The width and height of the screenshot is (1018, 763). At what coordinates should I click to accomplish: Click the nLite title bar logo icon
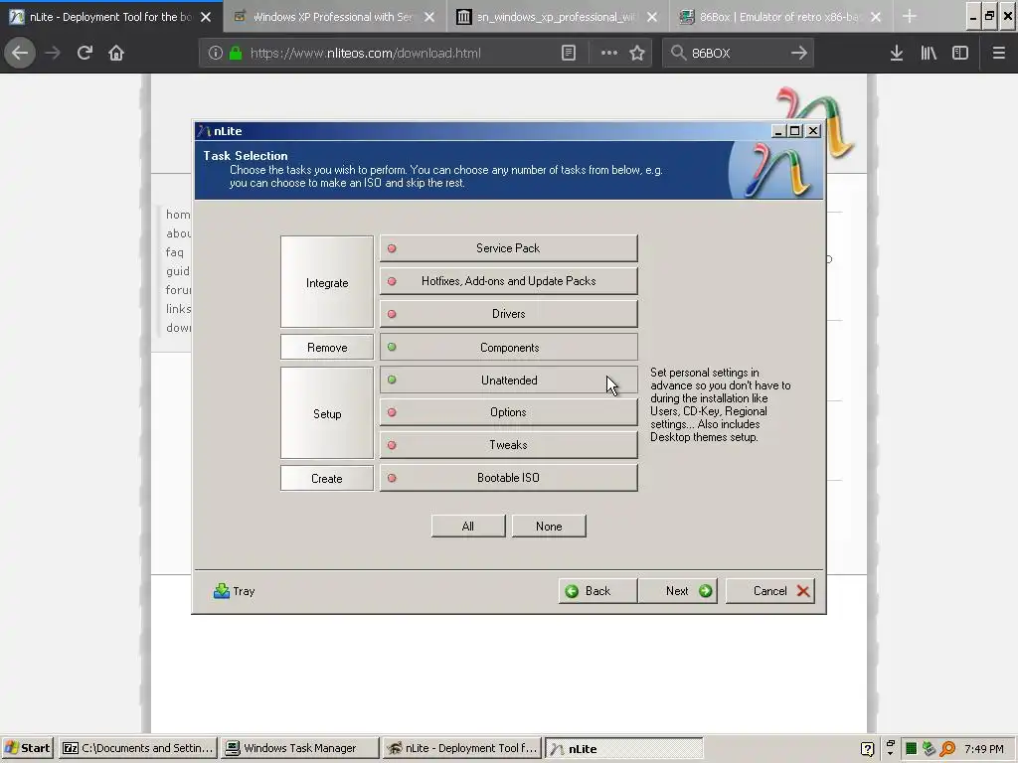click(205, 130)
